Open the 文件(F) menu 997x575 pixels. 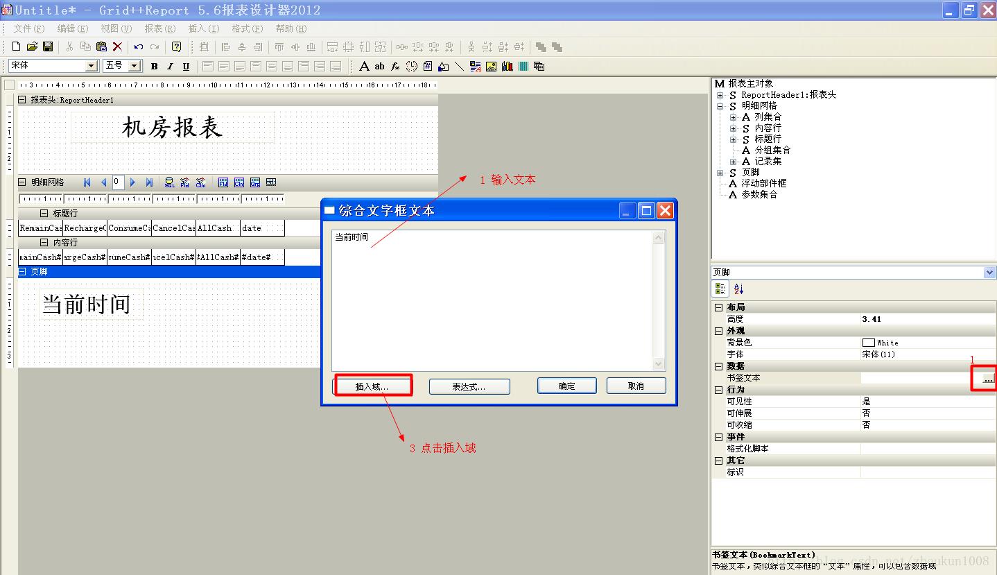pos(29,28)
